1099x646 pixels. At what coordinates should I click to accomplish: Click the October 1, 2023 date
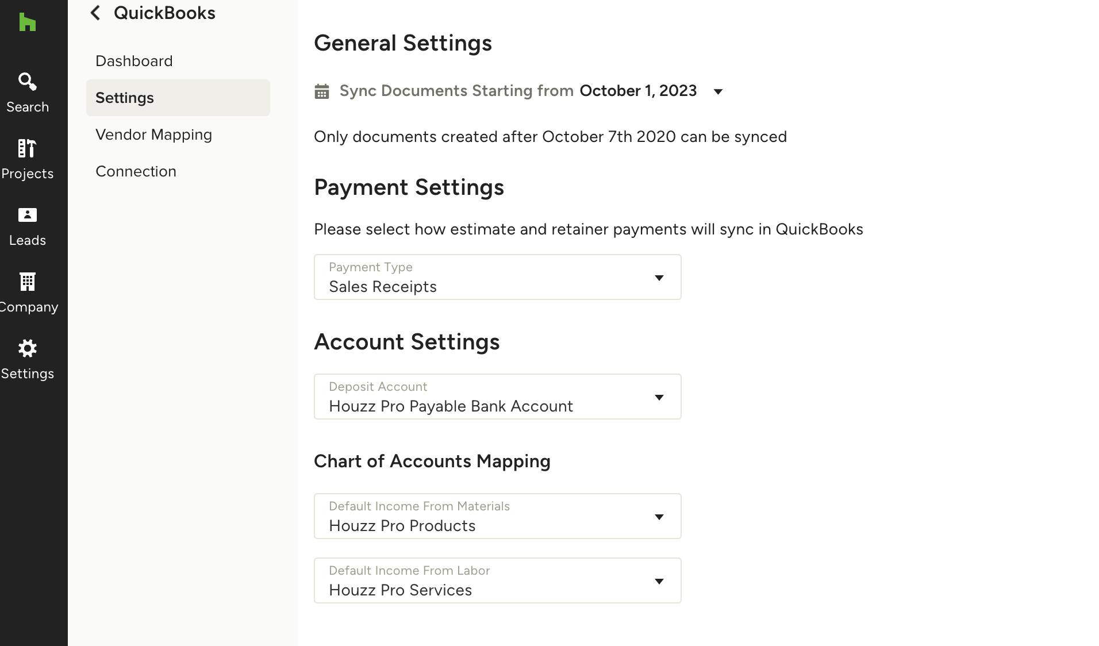point(638,91)
